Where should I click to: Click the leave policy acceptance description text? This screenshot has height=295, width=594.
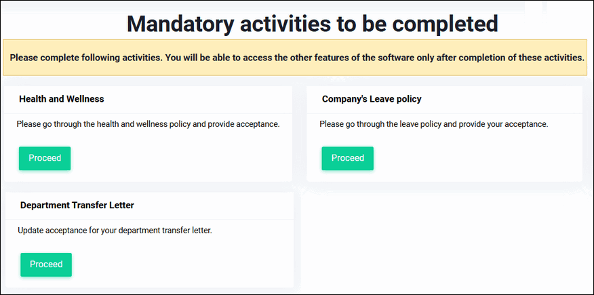pos(433,125)
